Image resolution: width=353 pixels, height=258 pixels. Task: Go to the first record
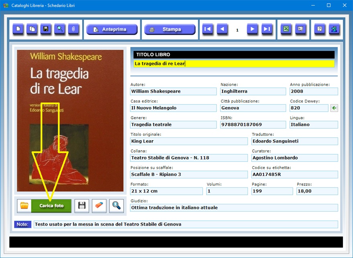tap(207, 29)
